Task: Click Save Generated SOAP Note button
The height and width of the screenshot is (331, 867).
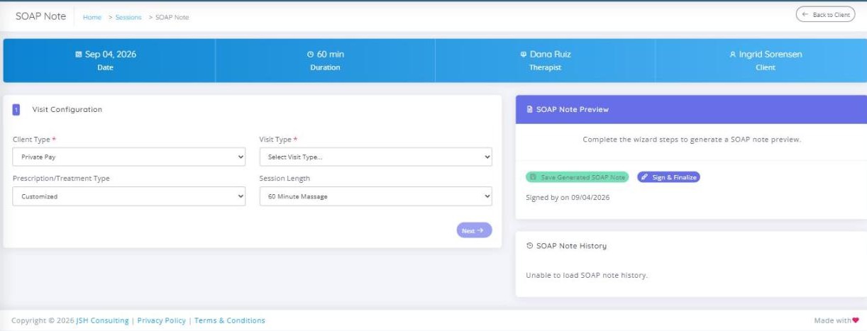Action: click(578, 177)
